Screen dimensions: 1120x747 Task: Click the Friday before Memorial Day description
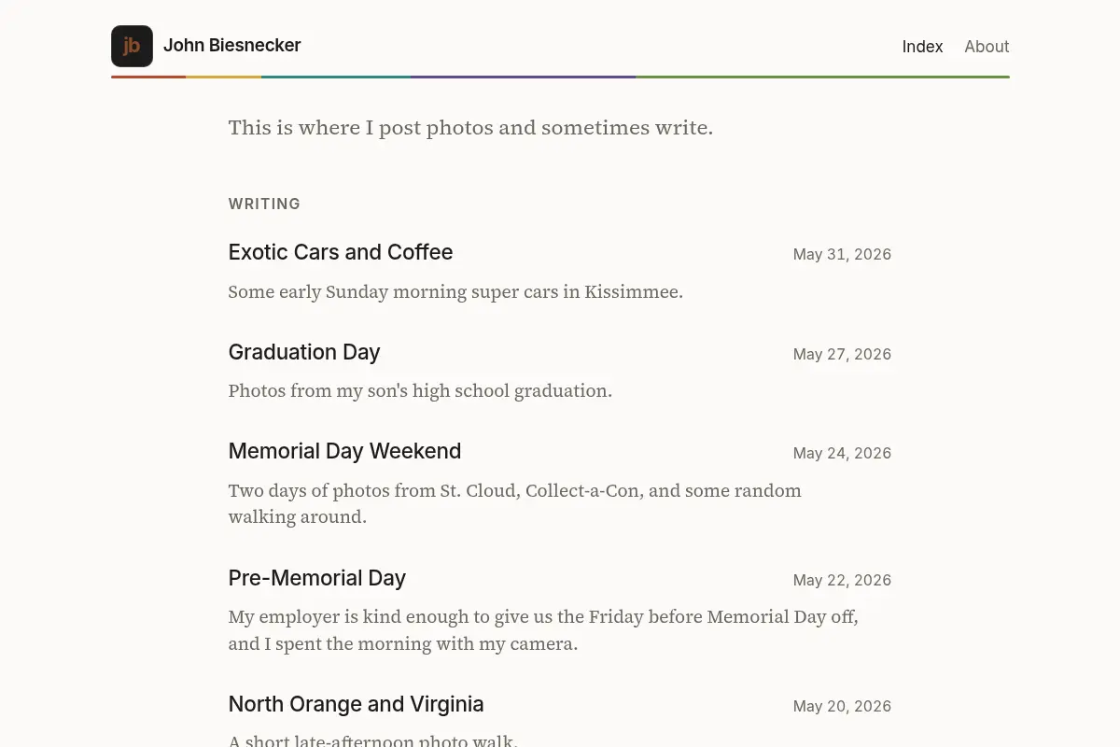coord(543,630)
